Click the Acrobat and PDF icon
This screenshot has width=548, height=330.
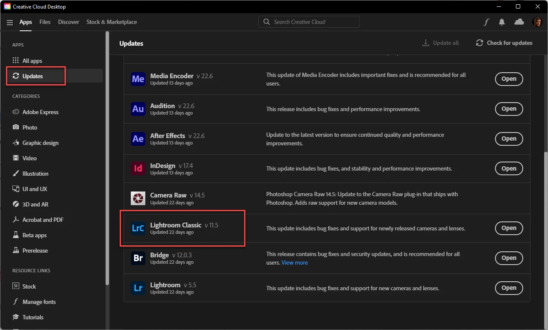[x=16, y=220]
